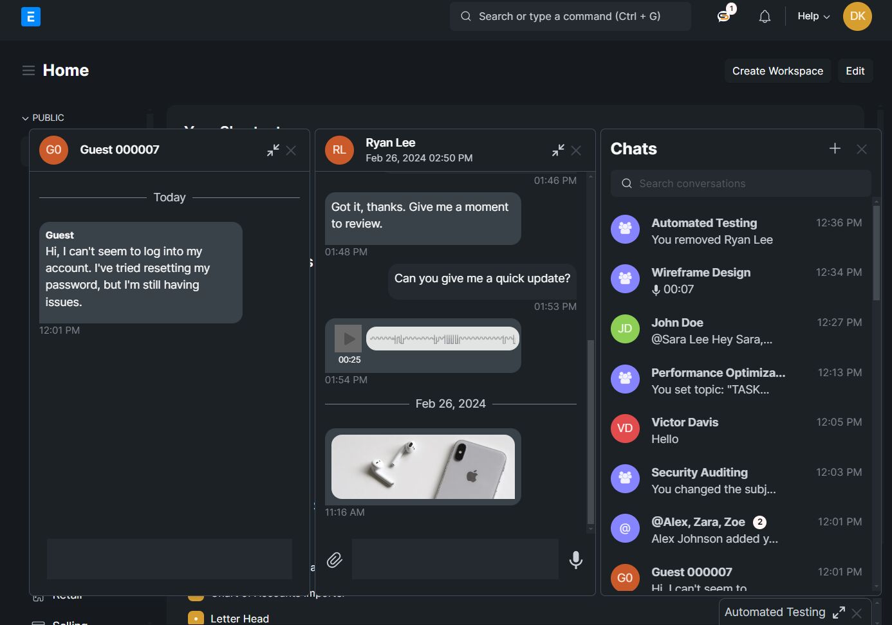Start voice recording with microphone icon
This screenshot has height=625, width=892.
(576, 559)
